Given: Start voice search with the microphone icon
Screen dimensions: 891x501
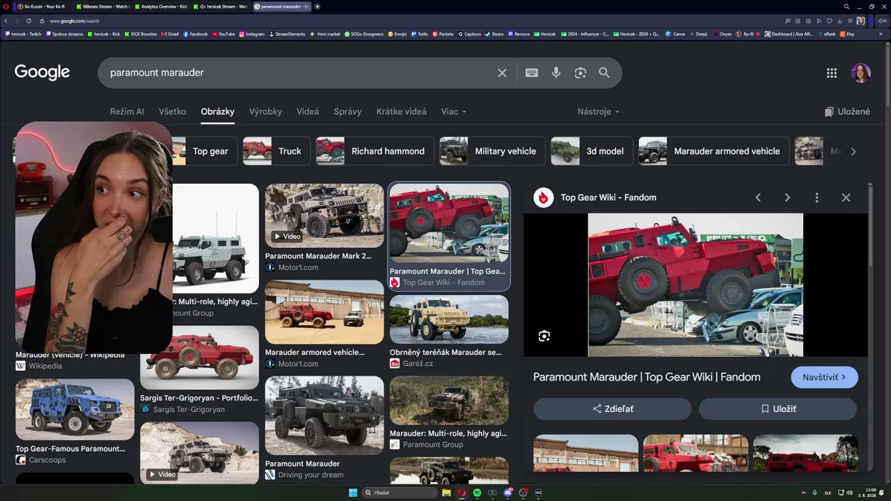Looking at the screenshot, I should (556, 72).
